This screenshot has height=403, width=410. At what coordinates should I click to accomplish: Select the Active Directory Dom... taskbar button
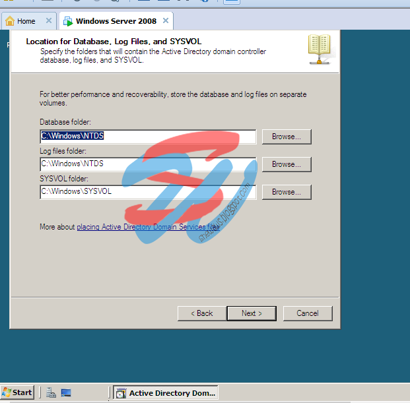166,393
